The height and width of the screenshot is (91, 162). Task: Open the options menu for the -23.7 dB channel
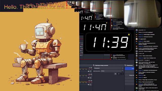pyautogui.click(x=91, y=84)
